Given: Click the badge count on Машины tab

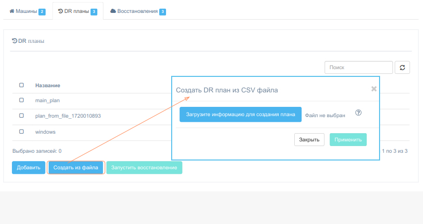Looking at the screenshot, I should (42, 11).
